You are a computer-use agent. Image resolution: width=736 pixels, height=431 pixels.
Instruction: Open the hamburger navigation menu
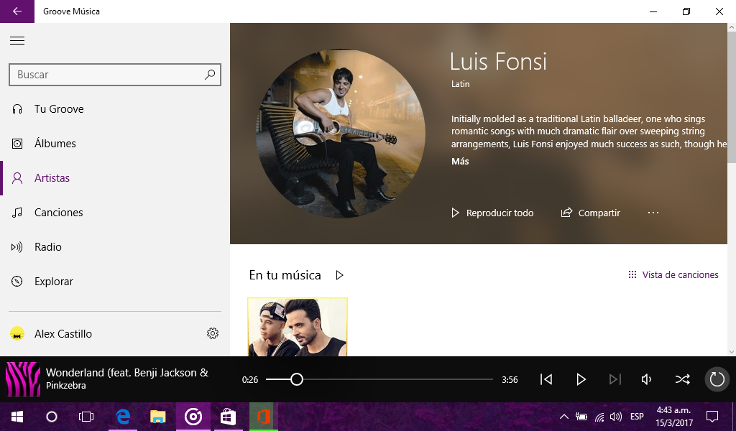coord(17,41)
